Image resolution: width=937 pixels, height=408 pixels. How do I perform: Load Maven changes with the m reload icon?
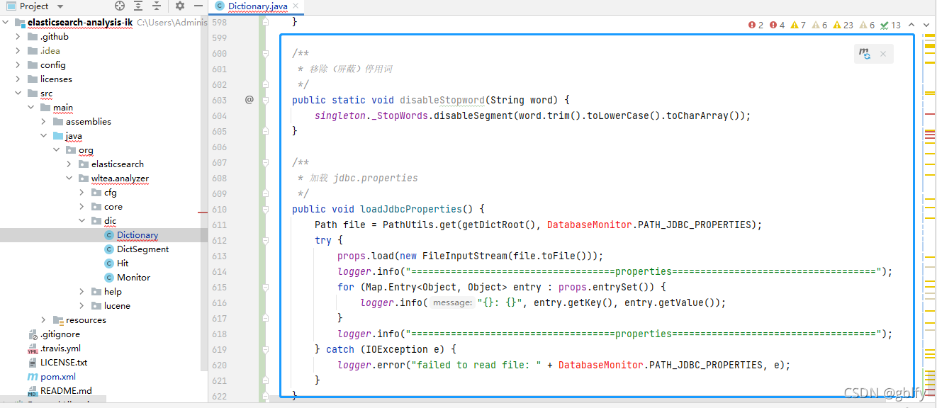click(x=865, y=54)
